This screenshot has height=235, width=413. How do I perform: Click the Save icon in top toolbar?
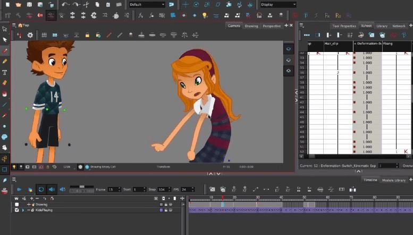click(29, 4)
